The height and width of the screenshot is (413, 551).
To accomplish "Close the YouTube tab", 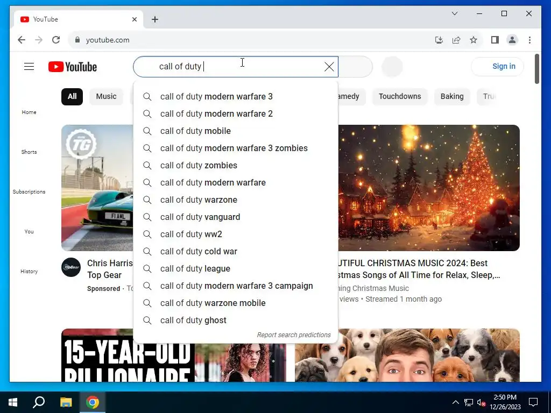I will (x=134, y=19).
